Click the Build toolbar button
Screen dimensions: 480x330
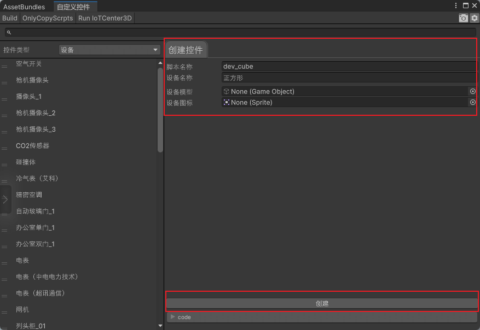(x=10, y=18)
